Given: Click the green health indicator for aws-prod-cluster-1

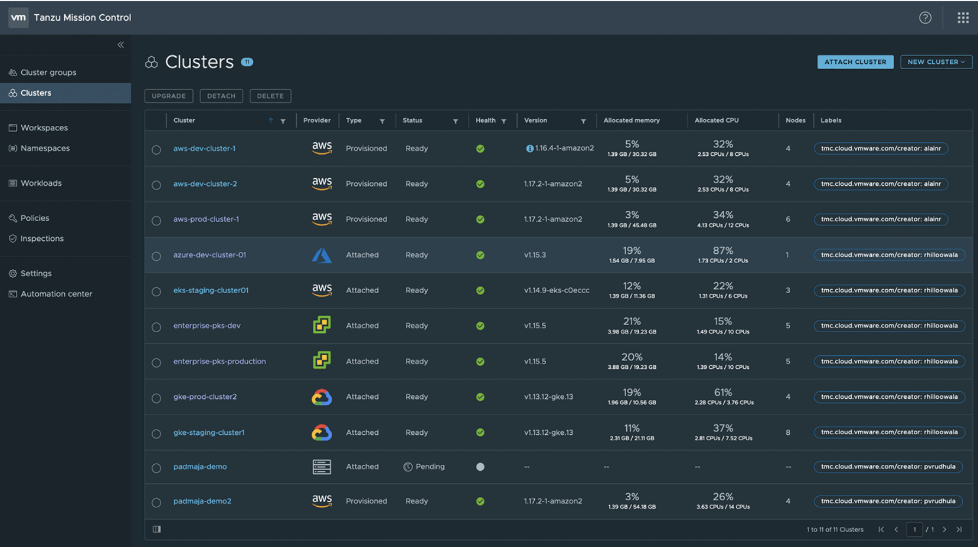Looking at the screenshot, I should 480,219.
